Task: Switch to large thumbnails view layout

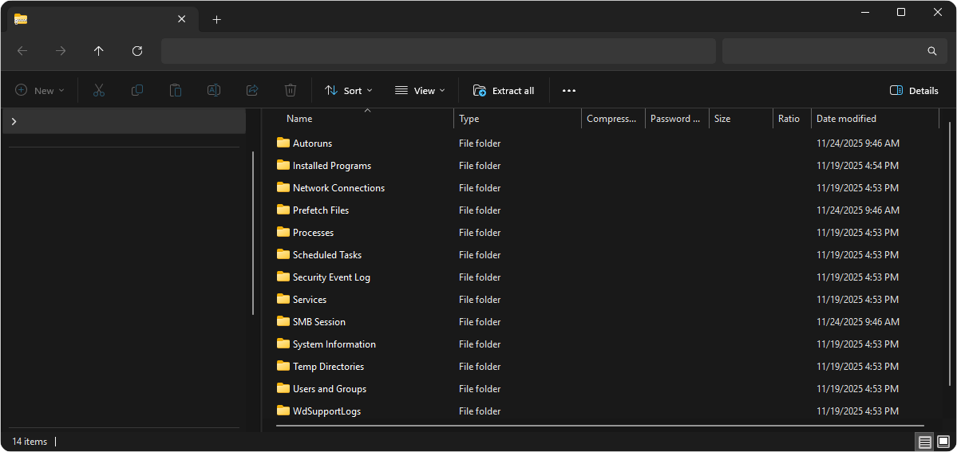Action: (943, 442)
